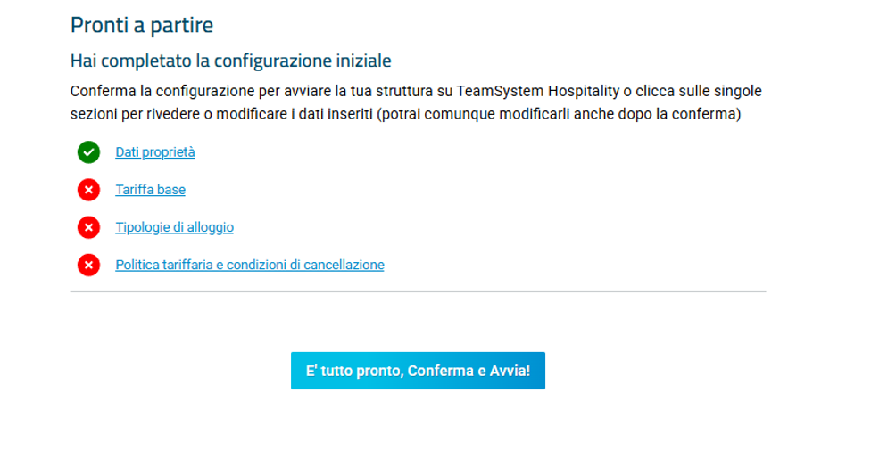The height and width of the screenshot is (450, 896).
Task: Click the words 'dopo la conferma' in the paragraph
Action: click(x=677, y=114)
